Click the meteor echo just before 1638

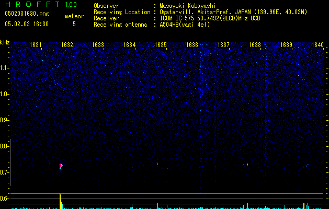(247, 165)
